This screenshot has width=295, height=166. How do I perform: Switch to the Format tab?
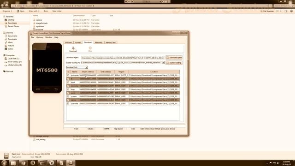[x=78, y=42]
